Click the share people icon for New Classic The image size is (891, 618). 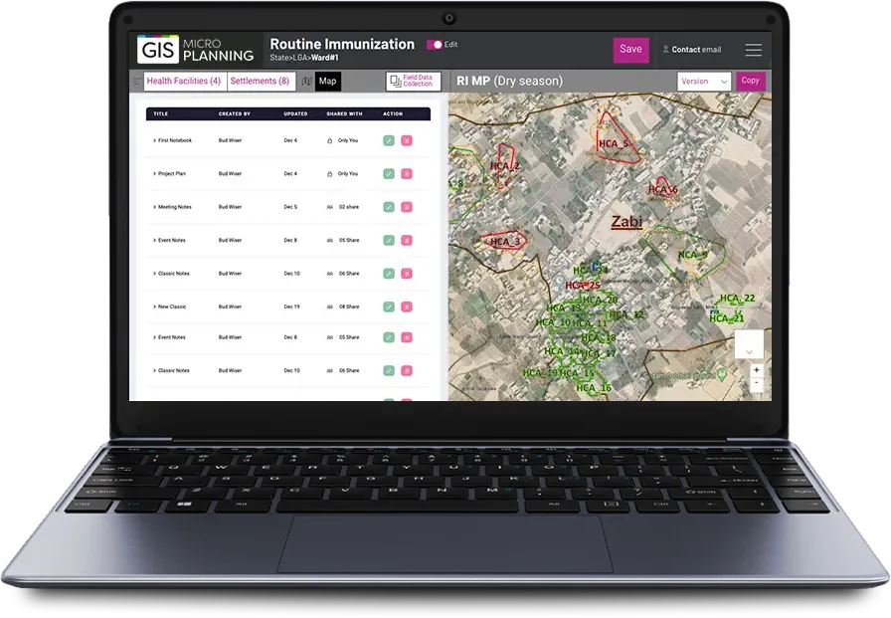(329, 308)
